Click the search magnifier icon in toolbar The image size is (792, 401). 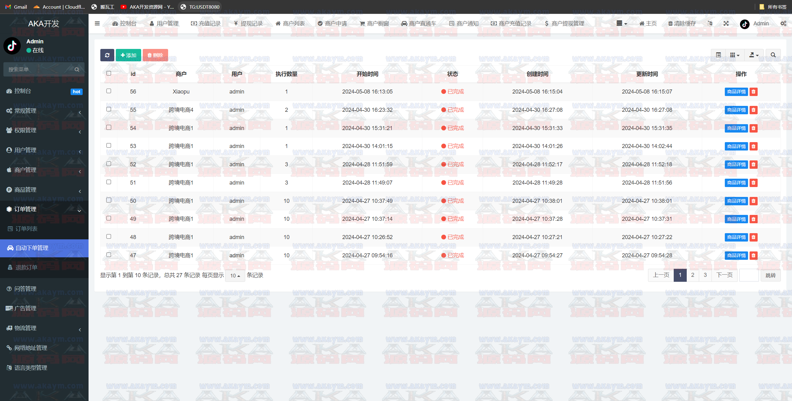pyautogui.click(x=773, y=55)
